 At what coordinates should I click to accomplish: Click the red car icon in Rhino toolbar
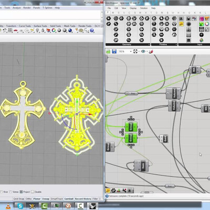tap(16, 30)
